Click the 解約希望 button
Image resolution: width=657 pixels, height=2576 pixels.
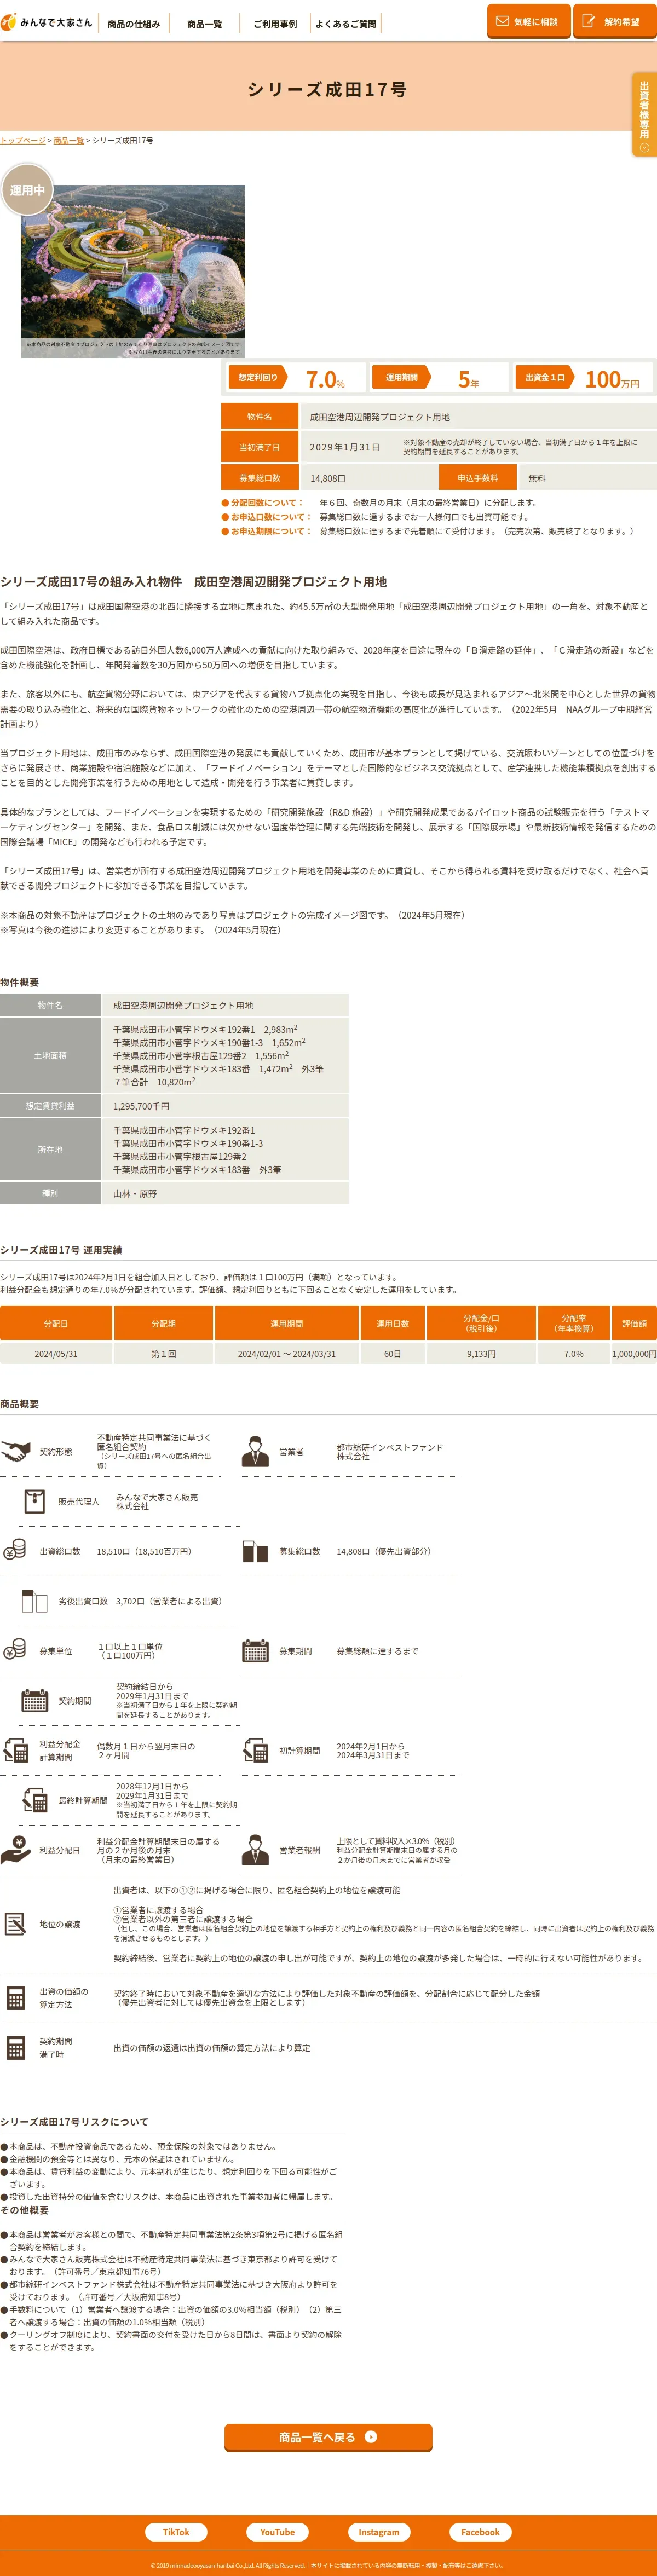(x=614, y=21)
